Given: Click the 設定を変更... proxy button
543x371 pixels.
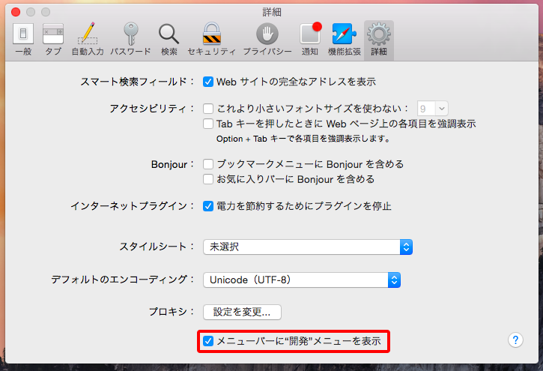Looking at the screenshot, I should tap(242, 312).
